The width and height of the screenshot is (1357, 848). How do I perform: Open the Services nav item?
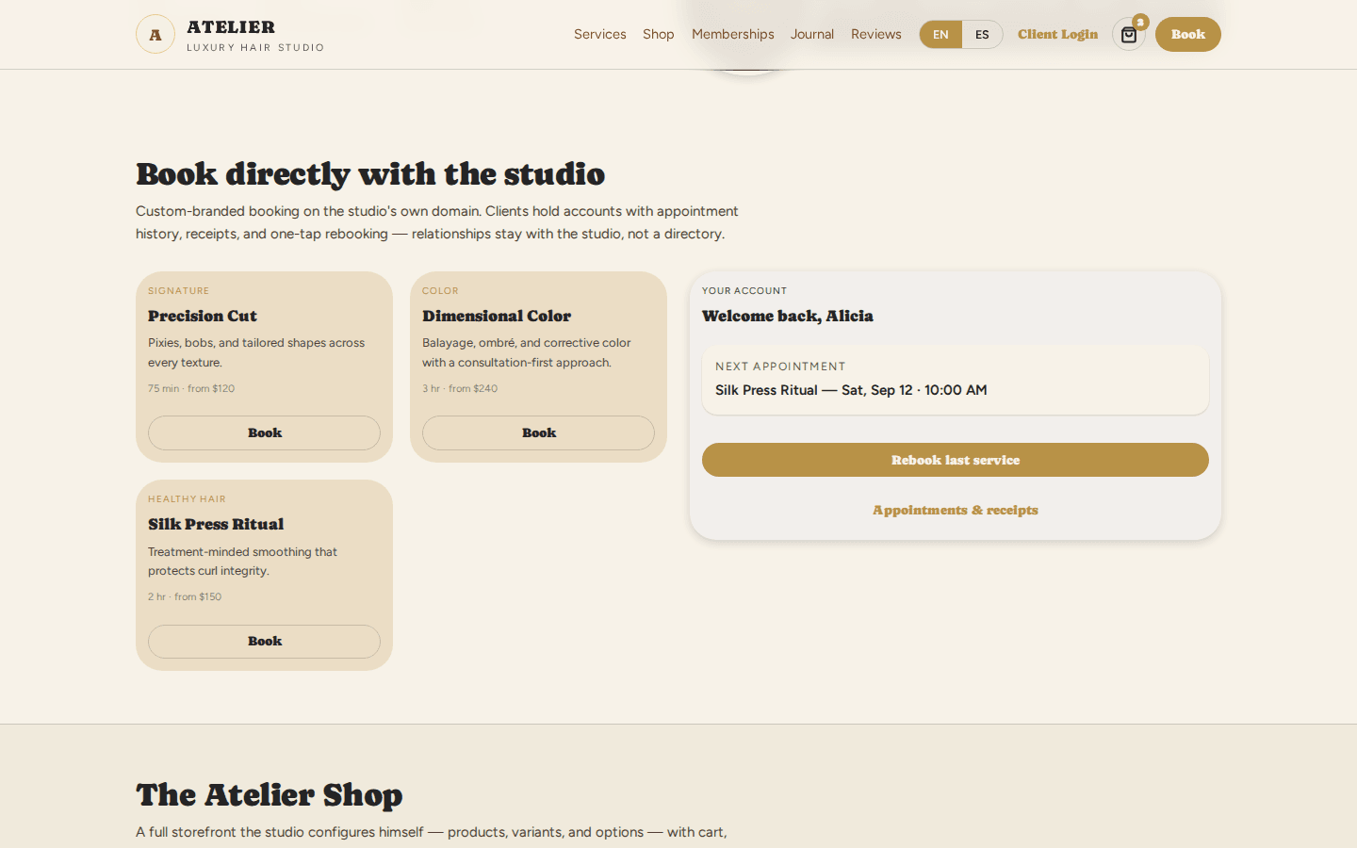coord(600,34)
